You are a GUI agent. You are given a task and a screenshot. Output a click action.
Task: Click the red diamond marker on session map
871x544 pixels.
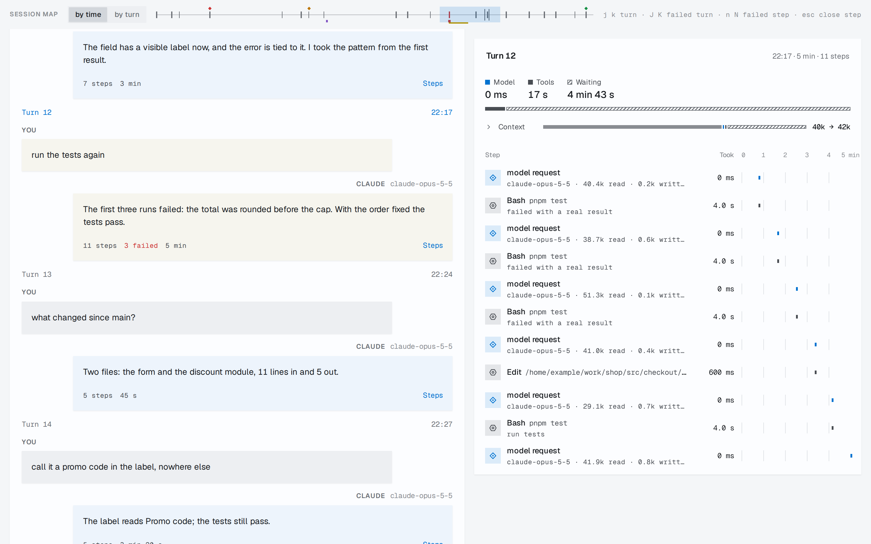(x=210, y=8)
